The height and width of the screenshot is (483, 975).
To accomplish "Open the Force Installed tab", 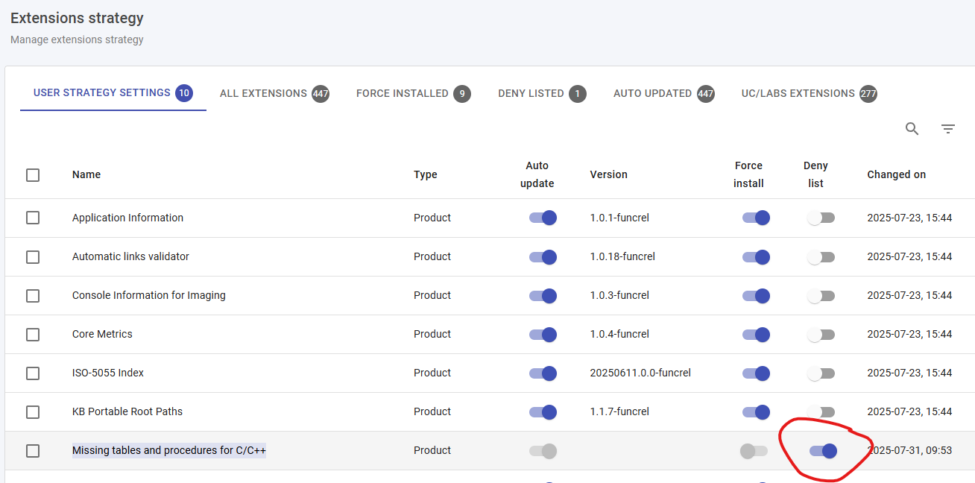I will click(x=412, y=94).
